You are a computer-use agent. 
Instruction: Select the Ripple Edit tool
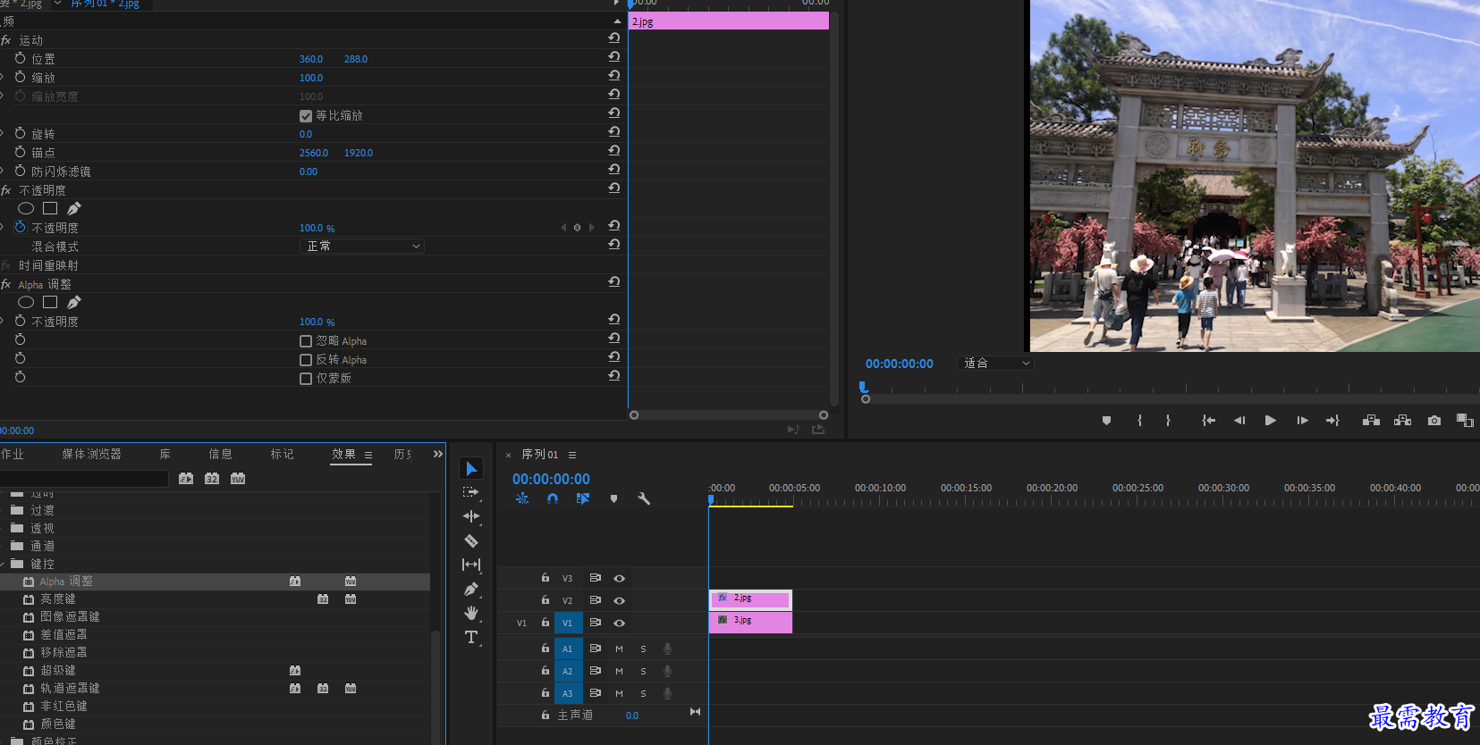pyautogui.click(x=471, y=516)
